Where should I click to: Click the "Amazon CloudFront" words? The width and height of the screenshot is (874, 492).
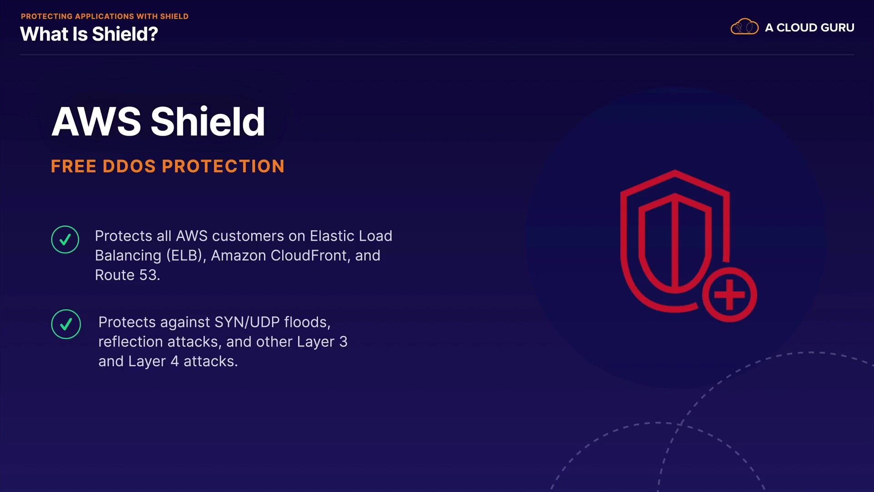point(279,256)
